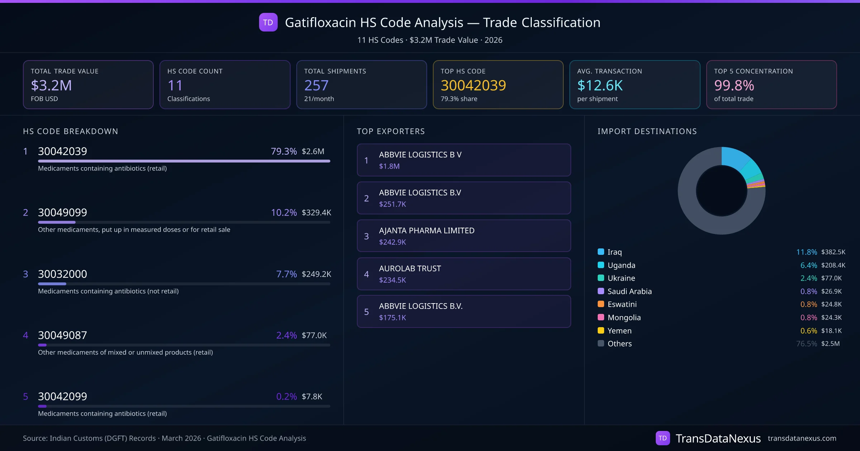
Task: Select the Others gray legend marker
Action: coord(601,343)
